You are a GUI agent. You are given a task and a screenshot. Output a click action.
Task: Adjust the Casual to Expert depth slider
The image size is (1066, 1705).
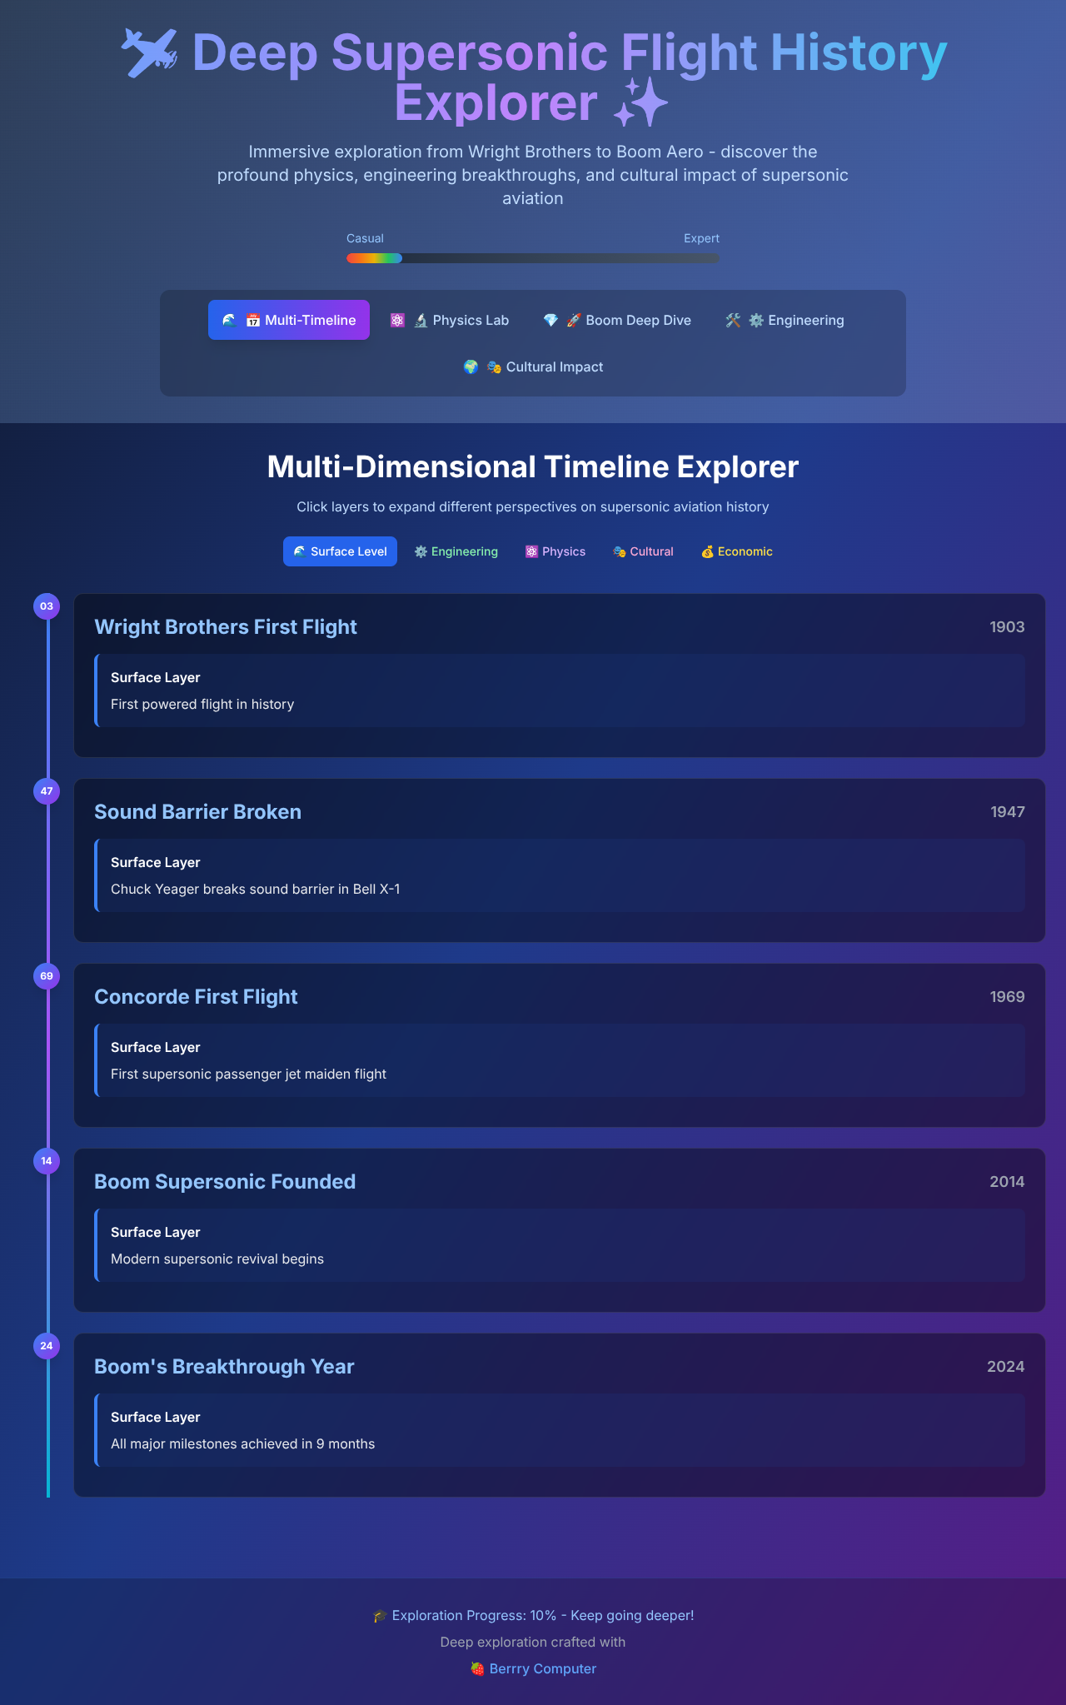click(x=533, y=258)
